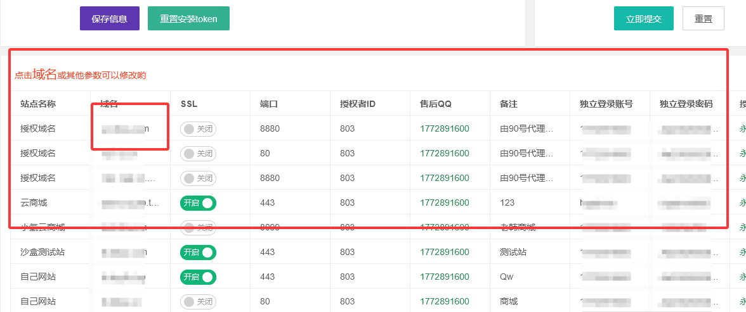Image resolution: width=746 pixels, height=312 pixels.
Task: Select the 云商城 site name cell
Action: (33, 203)
